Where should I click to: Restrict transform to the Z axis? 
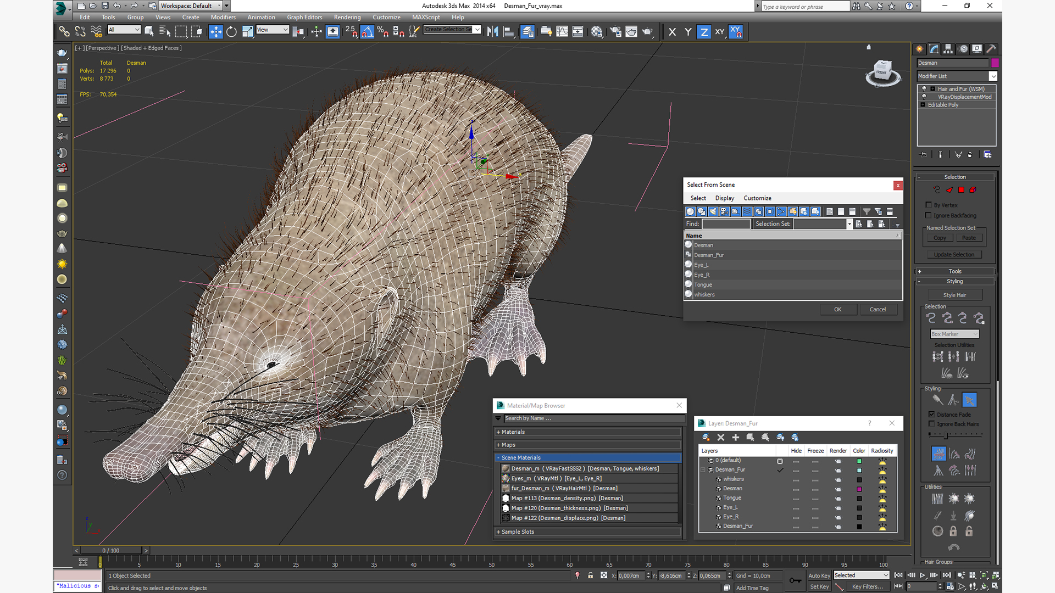coord(704,32)
